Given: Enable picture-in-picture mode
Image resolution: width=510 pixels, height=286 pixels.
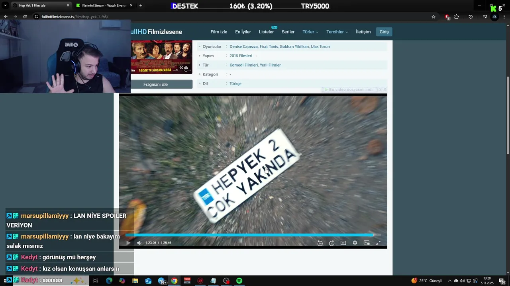Looking at the screenshot, I should click(x=367, y=243).
